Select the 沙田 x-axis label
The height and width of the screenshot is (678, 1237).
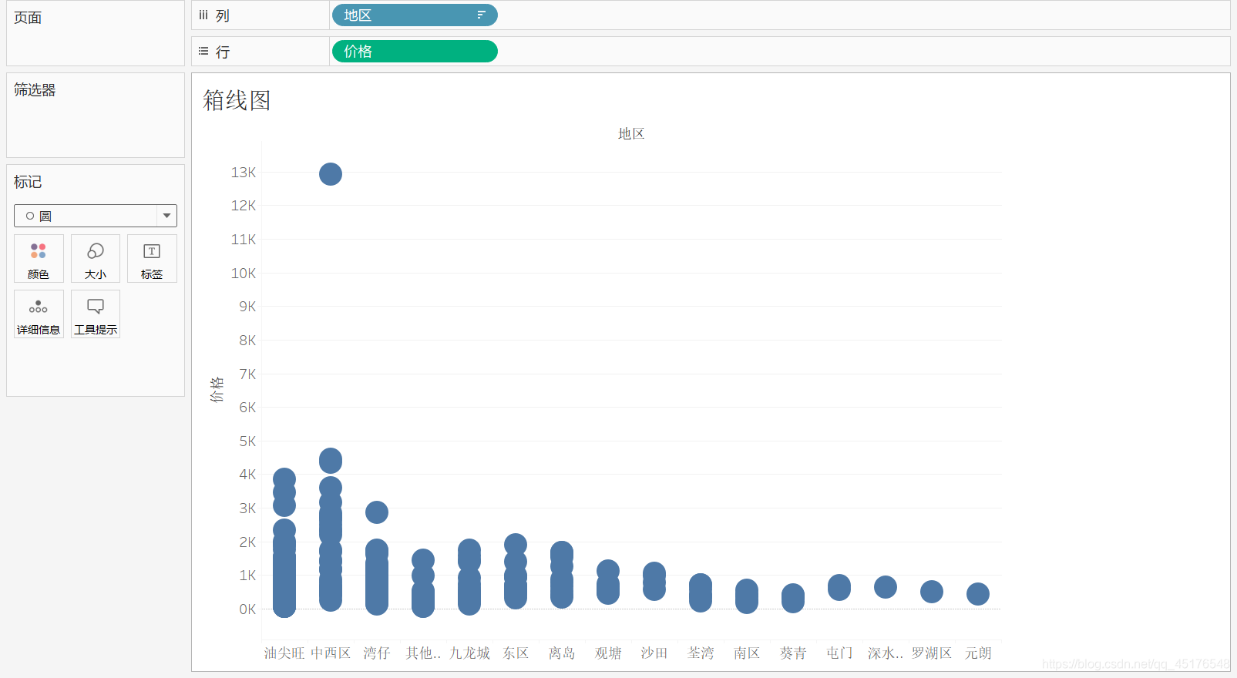[654, 653]
